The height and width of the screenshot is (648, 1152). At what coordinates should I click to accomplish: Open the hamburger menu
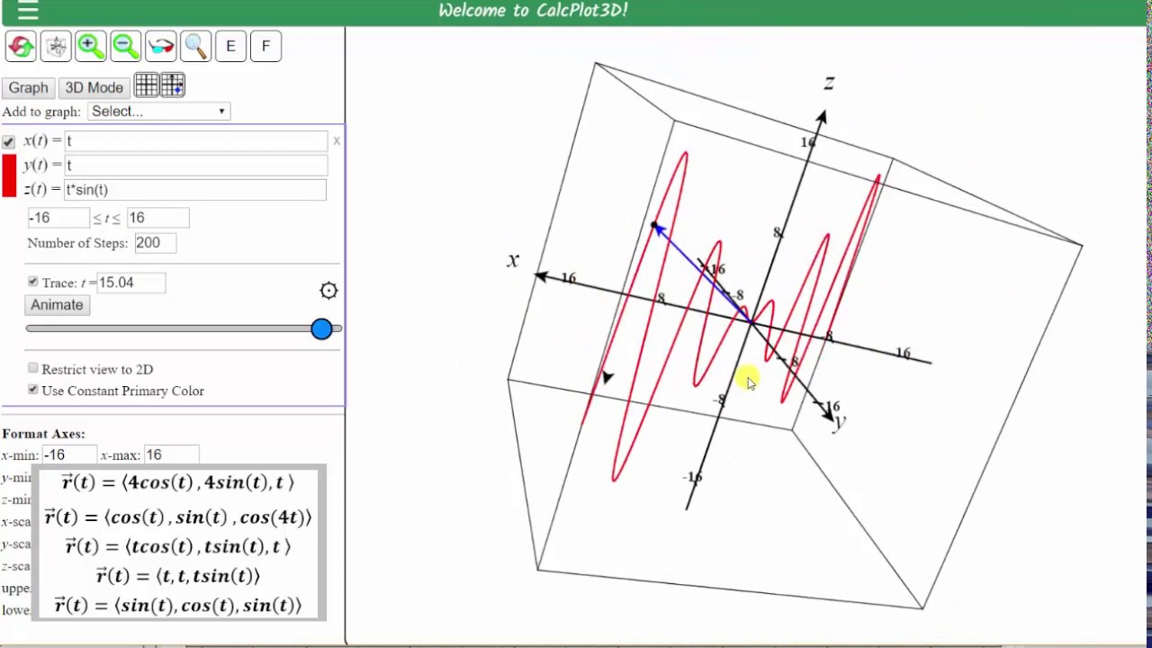click(28, 12)
